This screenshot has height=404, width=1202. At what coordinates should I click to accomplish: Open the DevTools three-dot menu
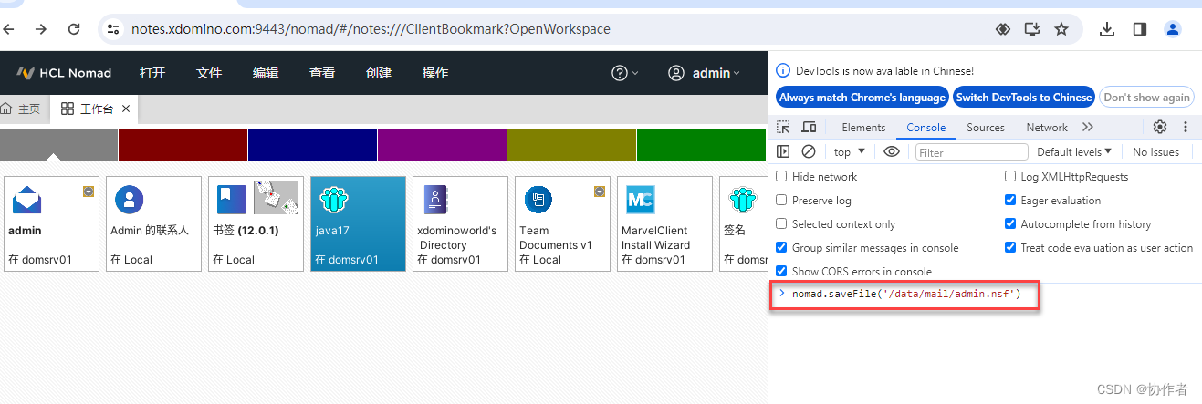(1186, 127)
